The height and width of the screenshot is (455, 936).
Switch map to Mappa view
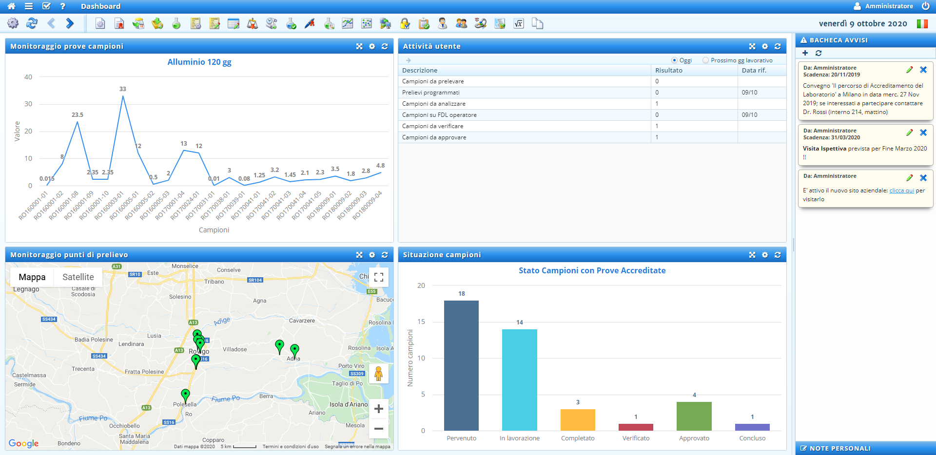tap(32, 277)
